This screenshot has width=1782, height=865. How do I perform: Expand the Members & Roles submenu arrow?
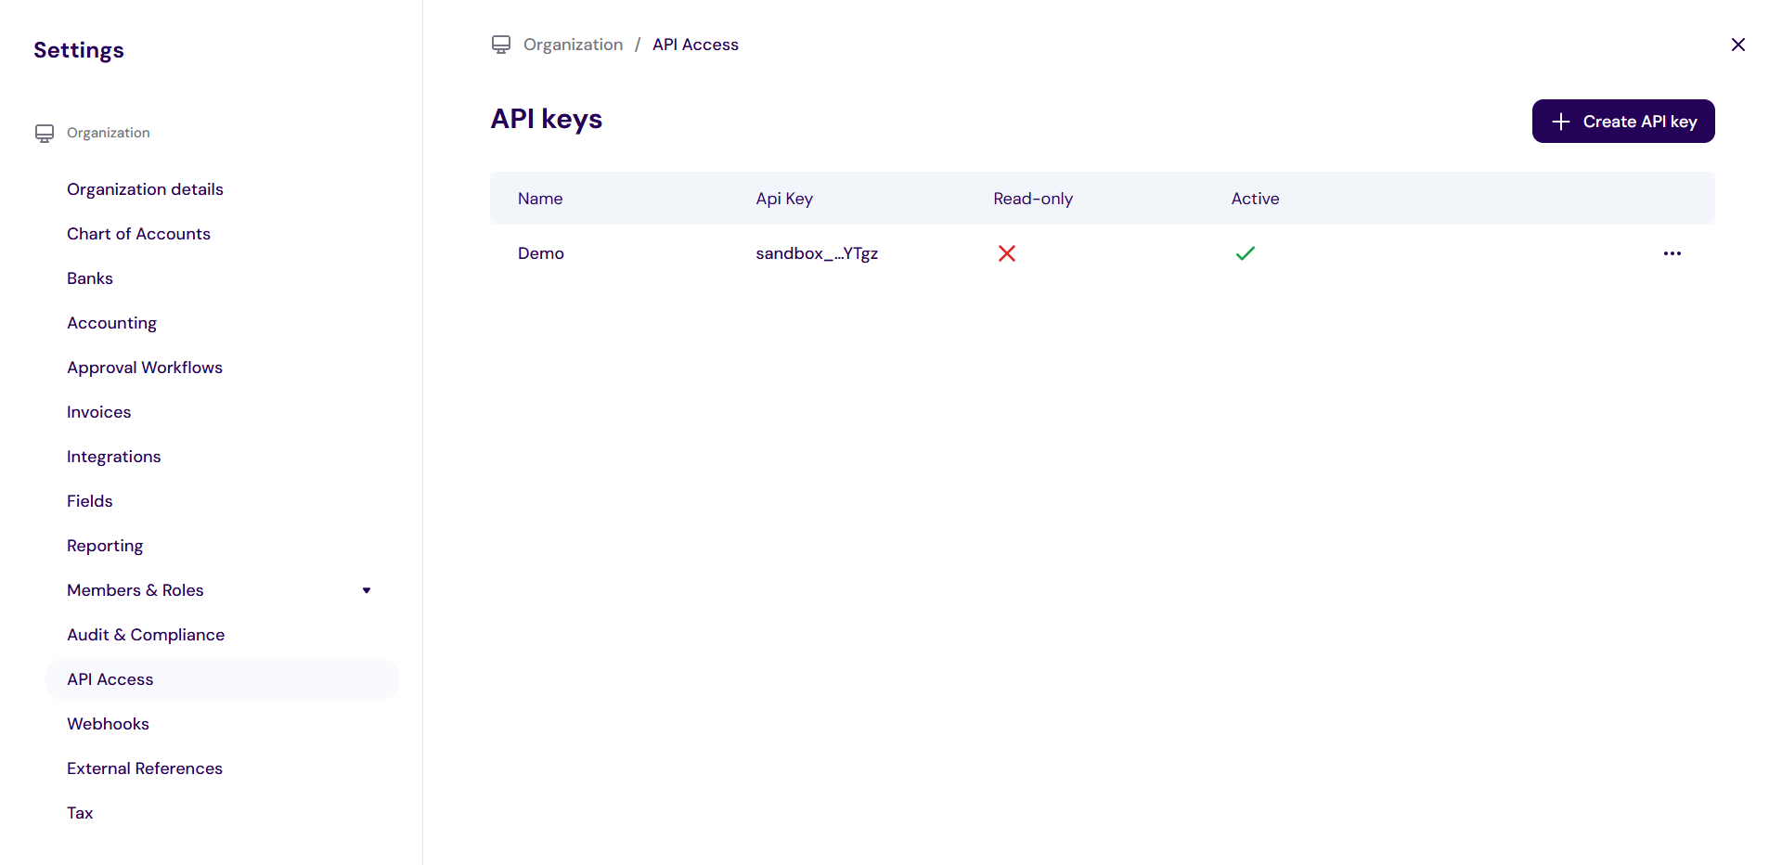tap(367, 590)
